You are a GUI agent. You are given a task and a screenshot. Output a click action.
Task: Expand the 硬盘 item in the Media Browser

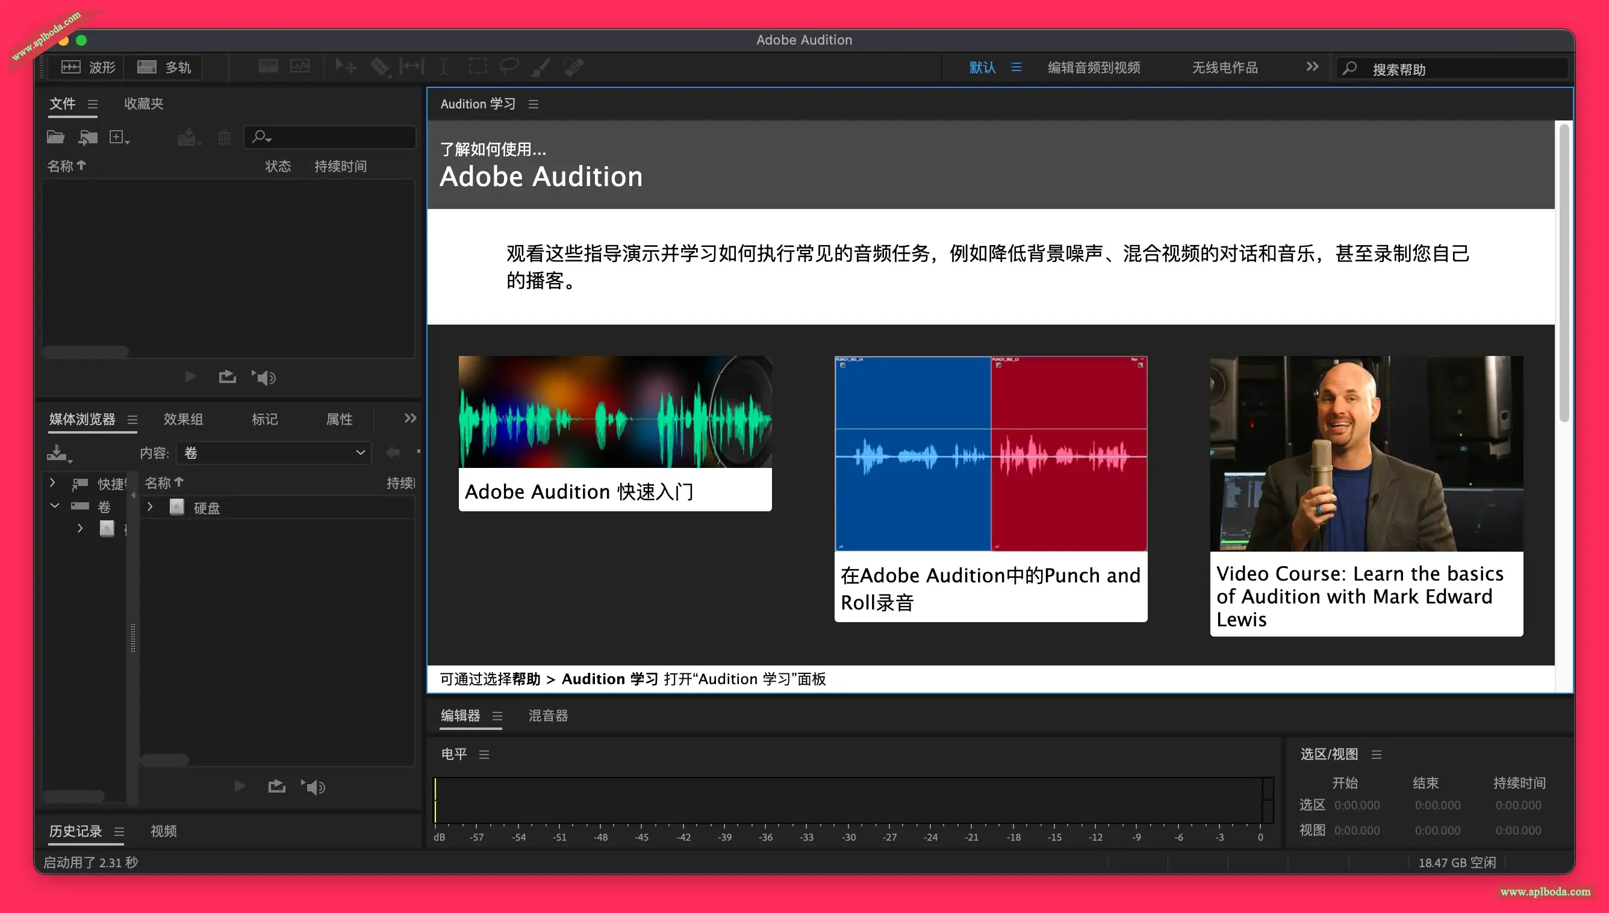point(150,506)
